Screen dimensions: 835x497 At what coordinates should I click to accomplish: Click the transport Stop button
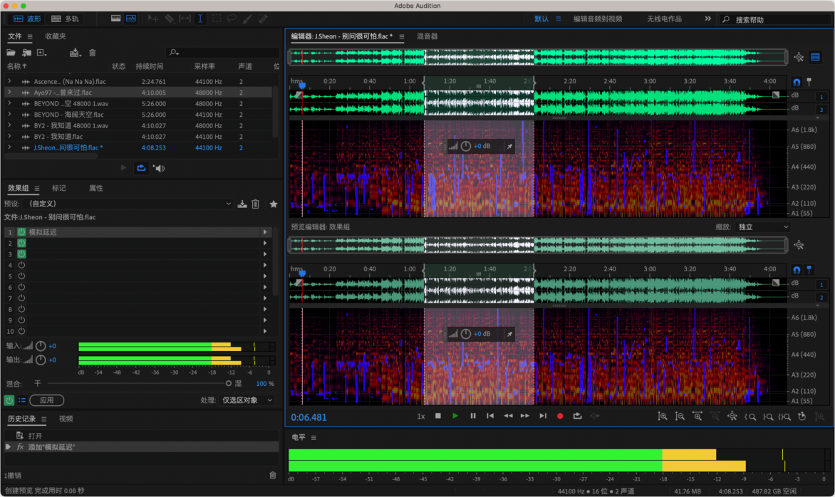click(x=437, y=416)
